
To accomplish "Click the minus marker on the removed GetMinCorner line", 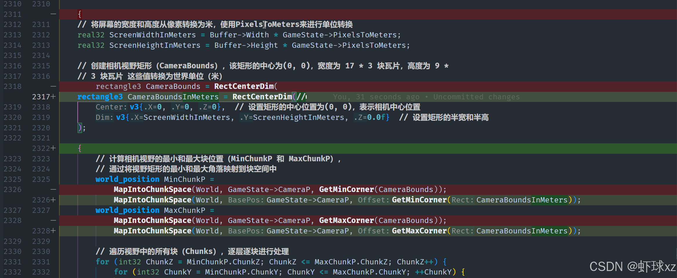I will [53, 189].
